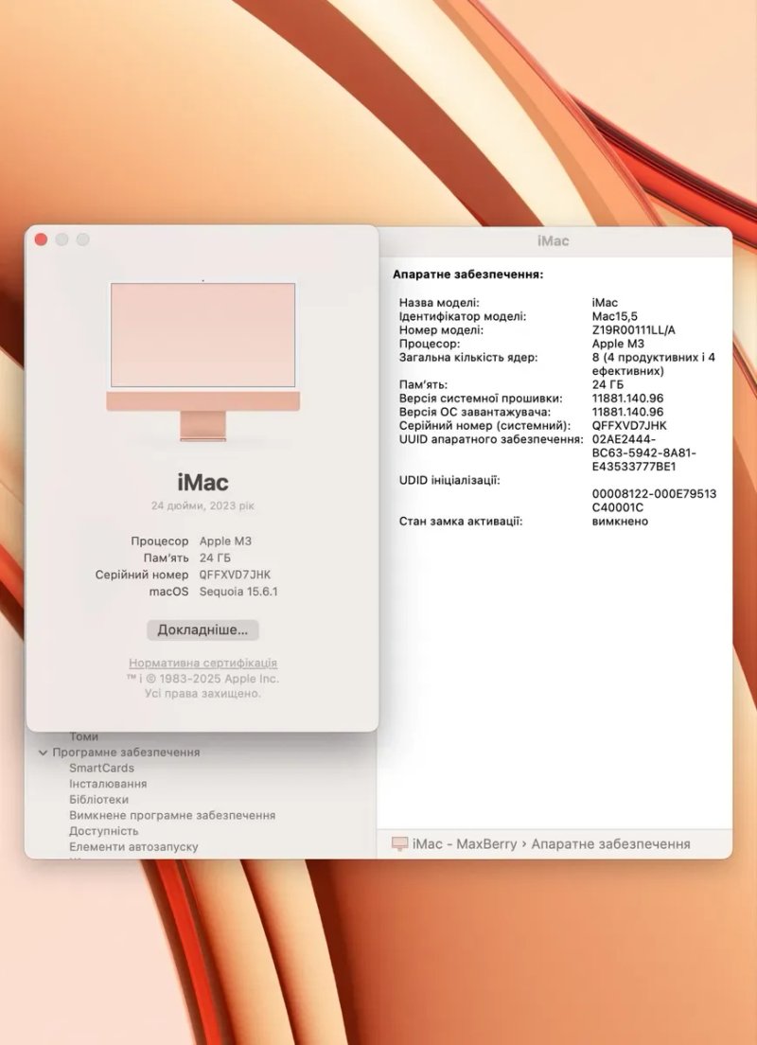Click the Пам'ять 24 ГБ value in report

click(x=607, y=384)
